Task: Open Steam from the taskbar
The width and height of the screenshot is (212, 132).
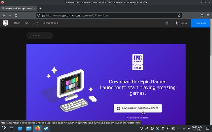Action: tap(46, 128)
